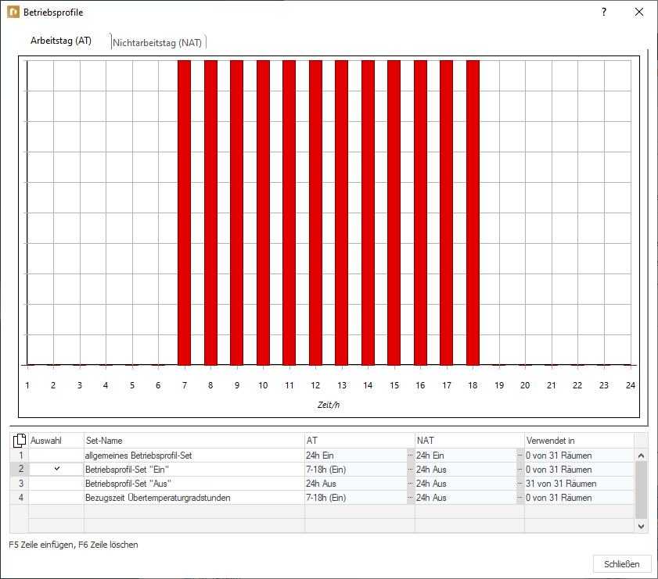Screen dimensions: 658x579
Task: Click the "7-18h (Ein)" AT cell in row 2
Action: pos(356,470)
